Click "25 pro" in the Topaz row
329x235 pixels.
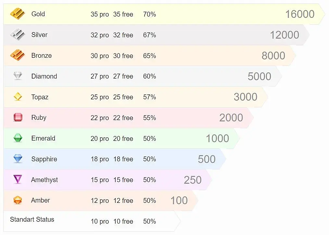[100, 97]
